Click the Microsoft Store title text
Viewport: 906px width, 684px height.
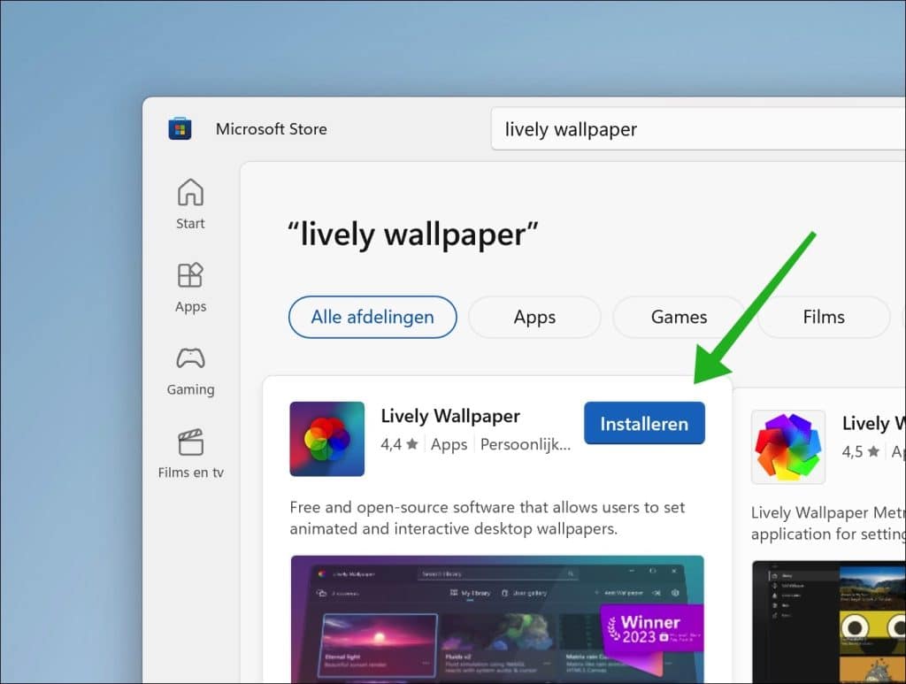coord(271,129)
